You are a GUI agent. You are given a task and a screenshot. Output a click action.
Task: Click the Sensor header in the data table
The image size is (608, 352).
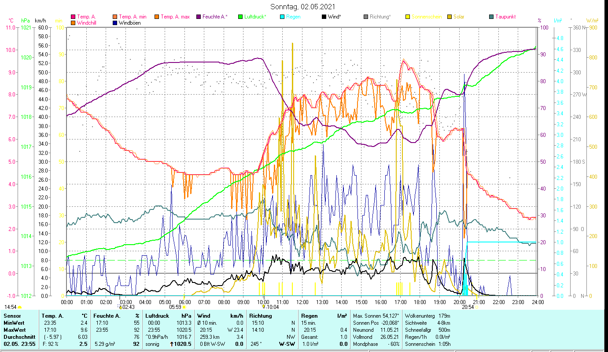[11, 316]
